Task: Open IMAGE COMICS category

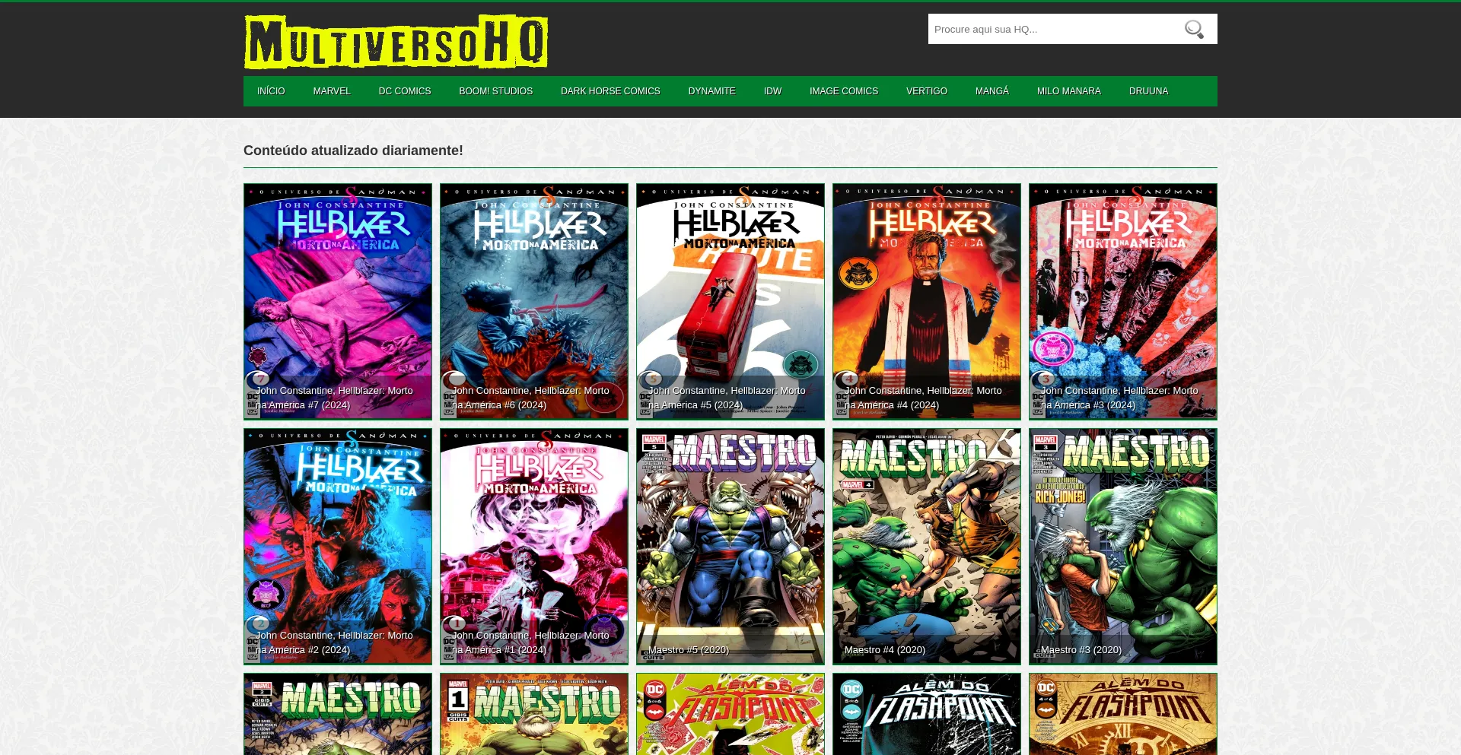Action: 844,91
